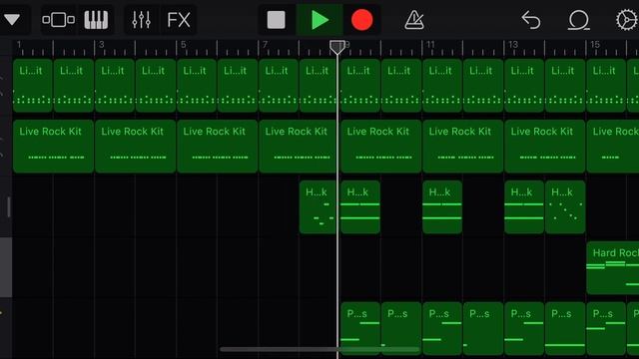Click the playhead marker on the ruler

click(337, 47)
